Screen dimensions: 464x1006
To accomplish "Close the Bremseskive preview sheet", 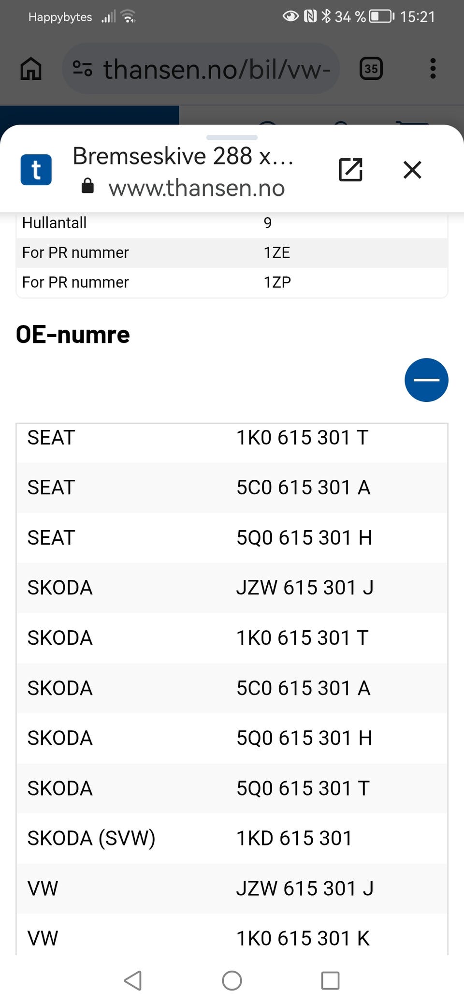I will click(412, 170).
